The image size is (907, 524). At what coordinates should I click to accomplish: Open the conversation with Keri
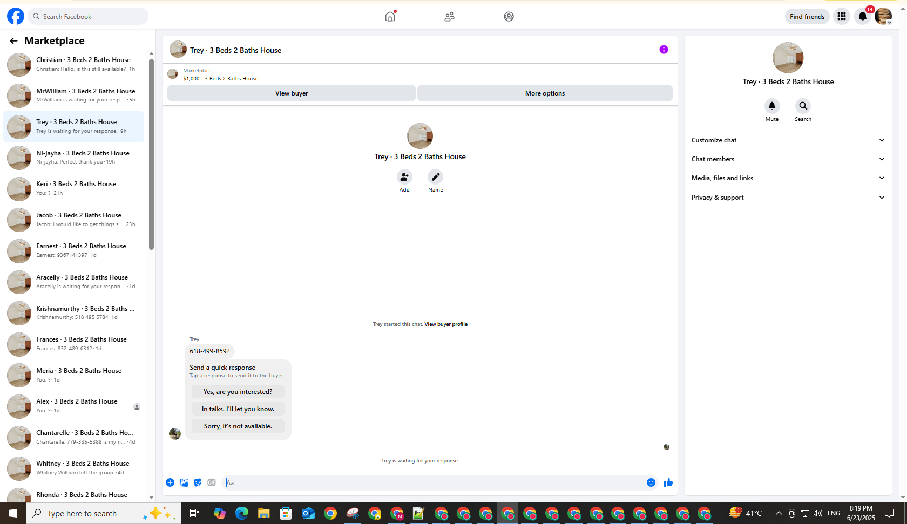pos(74,189)
